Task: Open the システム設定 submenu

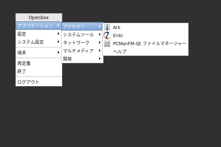Action: click(x=39, y=42)
